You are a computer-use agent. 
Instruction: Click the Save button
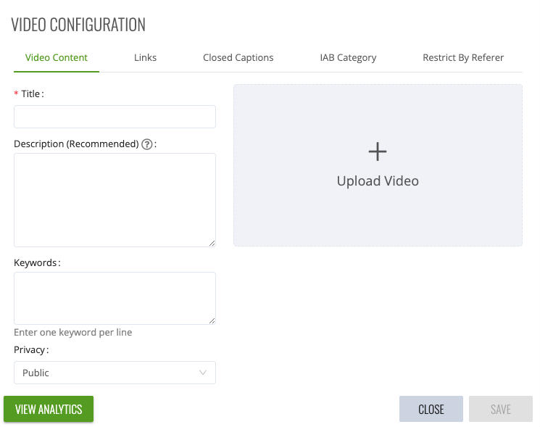pyautogui.click(x=501, y=409)
